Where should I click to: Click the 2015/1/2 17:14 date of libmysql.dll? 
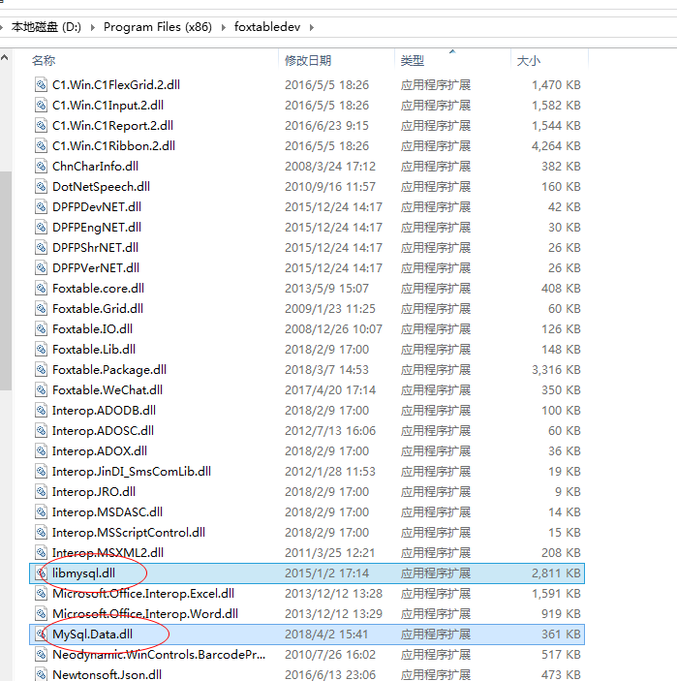tap(326, 573)
